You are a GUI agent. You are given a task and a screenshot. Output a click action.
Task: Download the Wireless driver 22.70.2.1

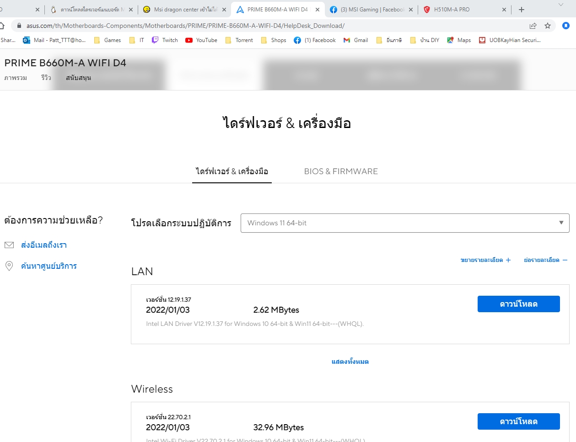[518, 421]
